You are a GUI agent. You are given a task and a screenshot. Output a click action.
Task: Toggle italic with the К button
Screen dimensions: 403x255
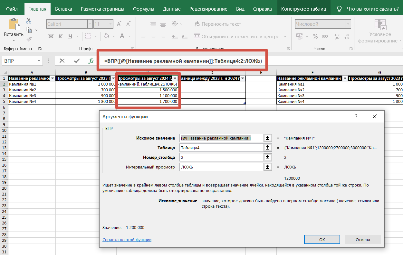[x=60, y=36]
